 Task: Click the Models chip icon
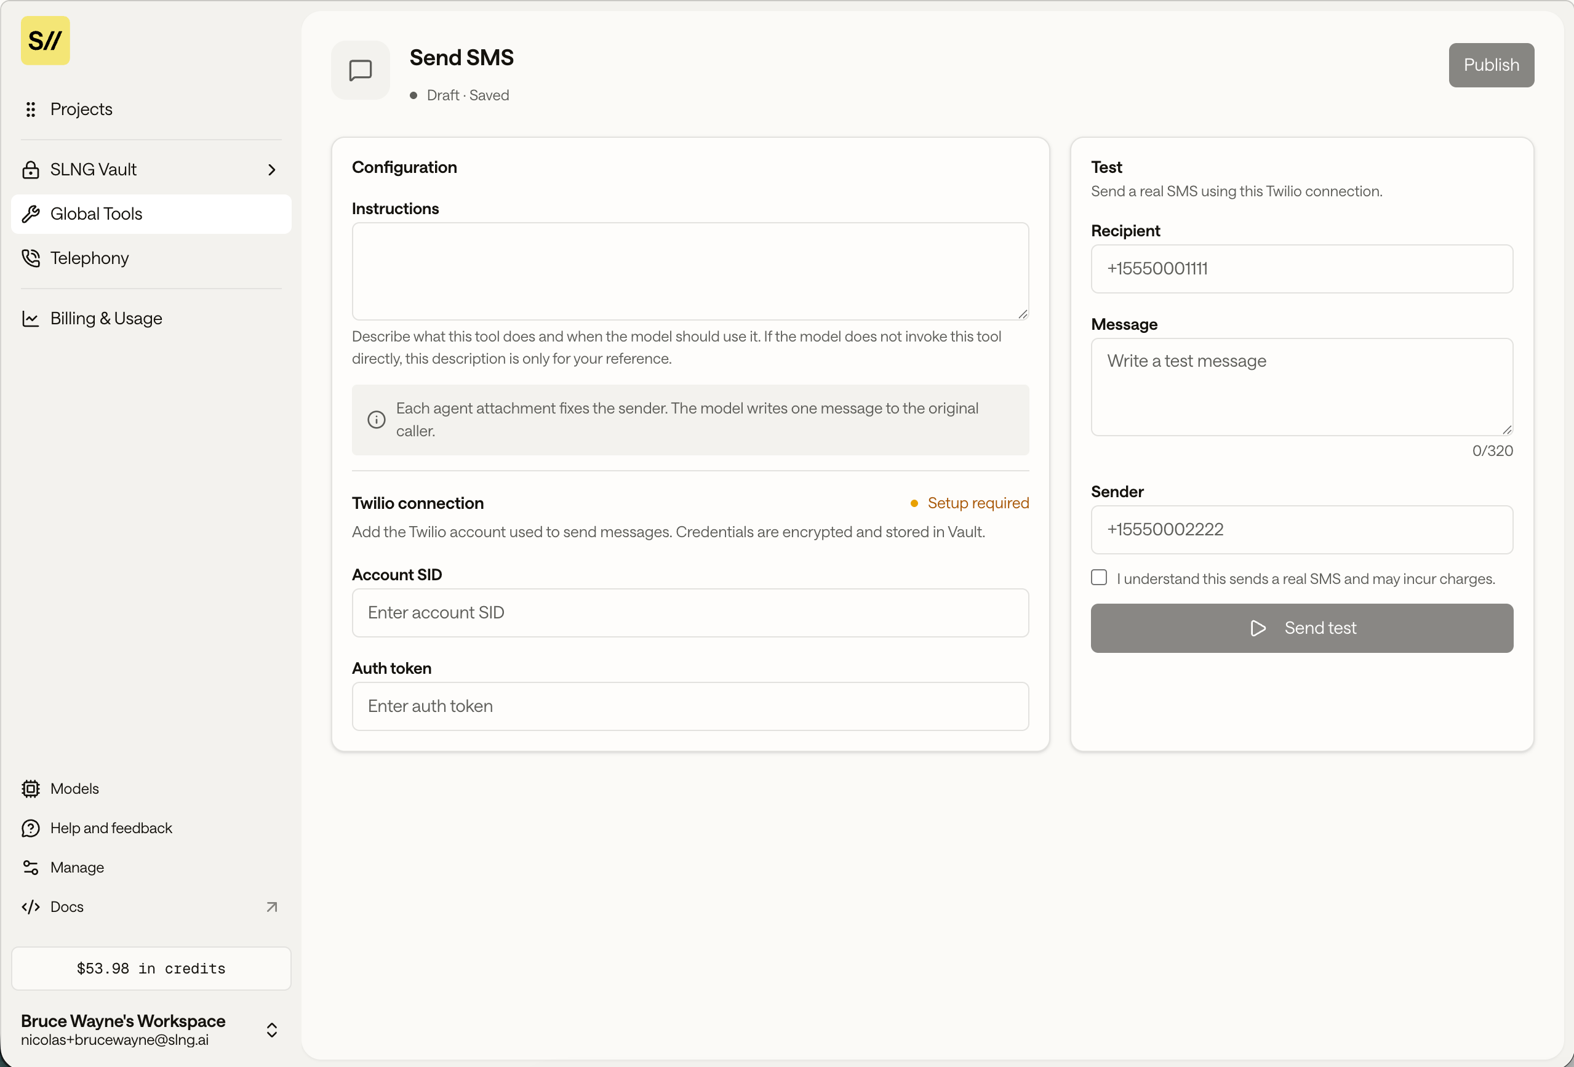tap(31, 789)
